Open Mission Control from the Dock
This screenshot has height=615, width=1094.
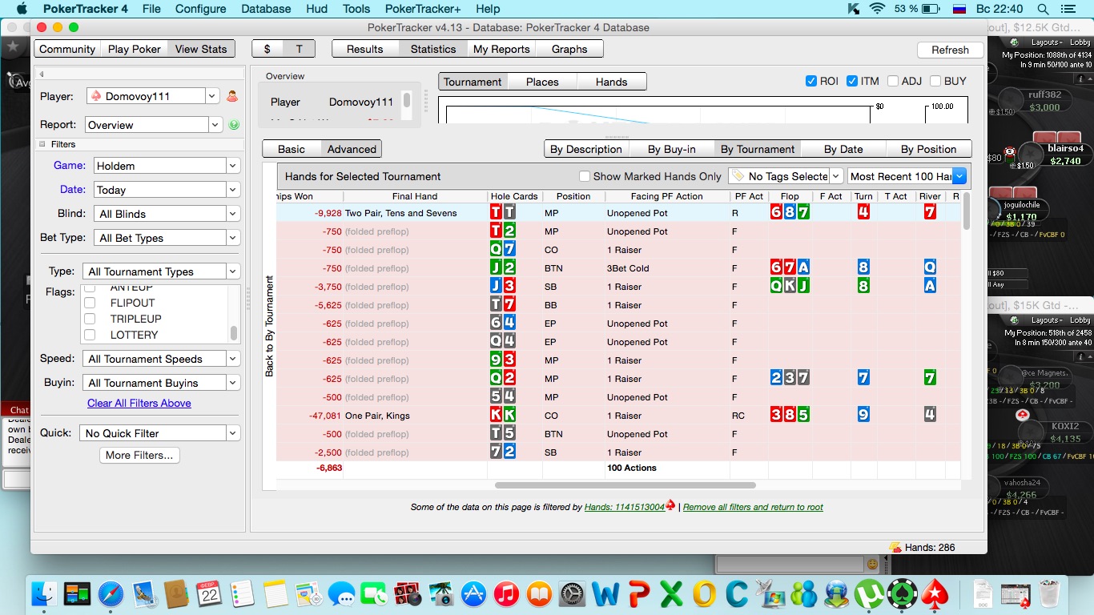(x=78, y=594)
